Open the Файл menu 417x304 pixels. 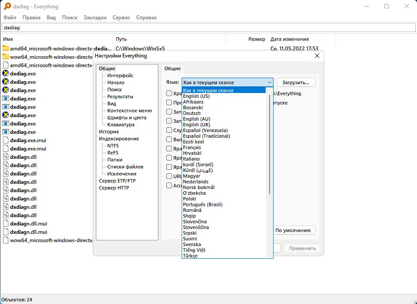(x=10, y=18)
